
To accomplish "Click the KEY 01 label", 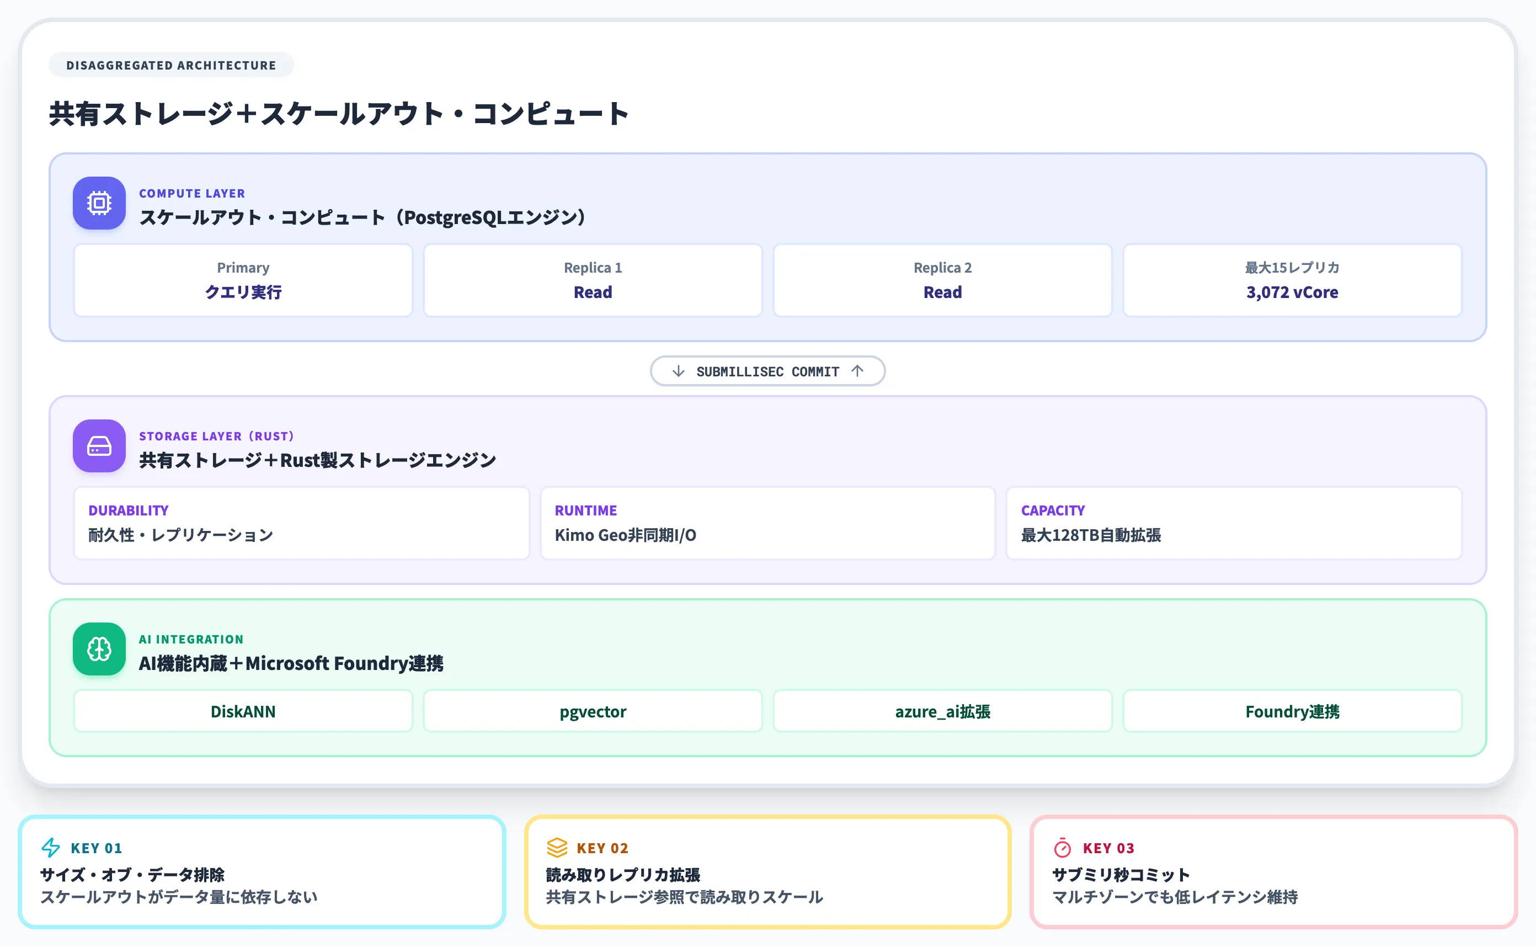I will [97, 848].
